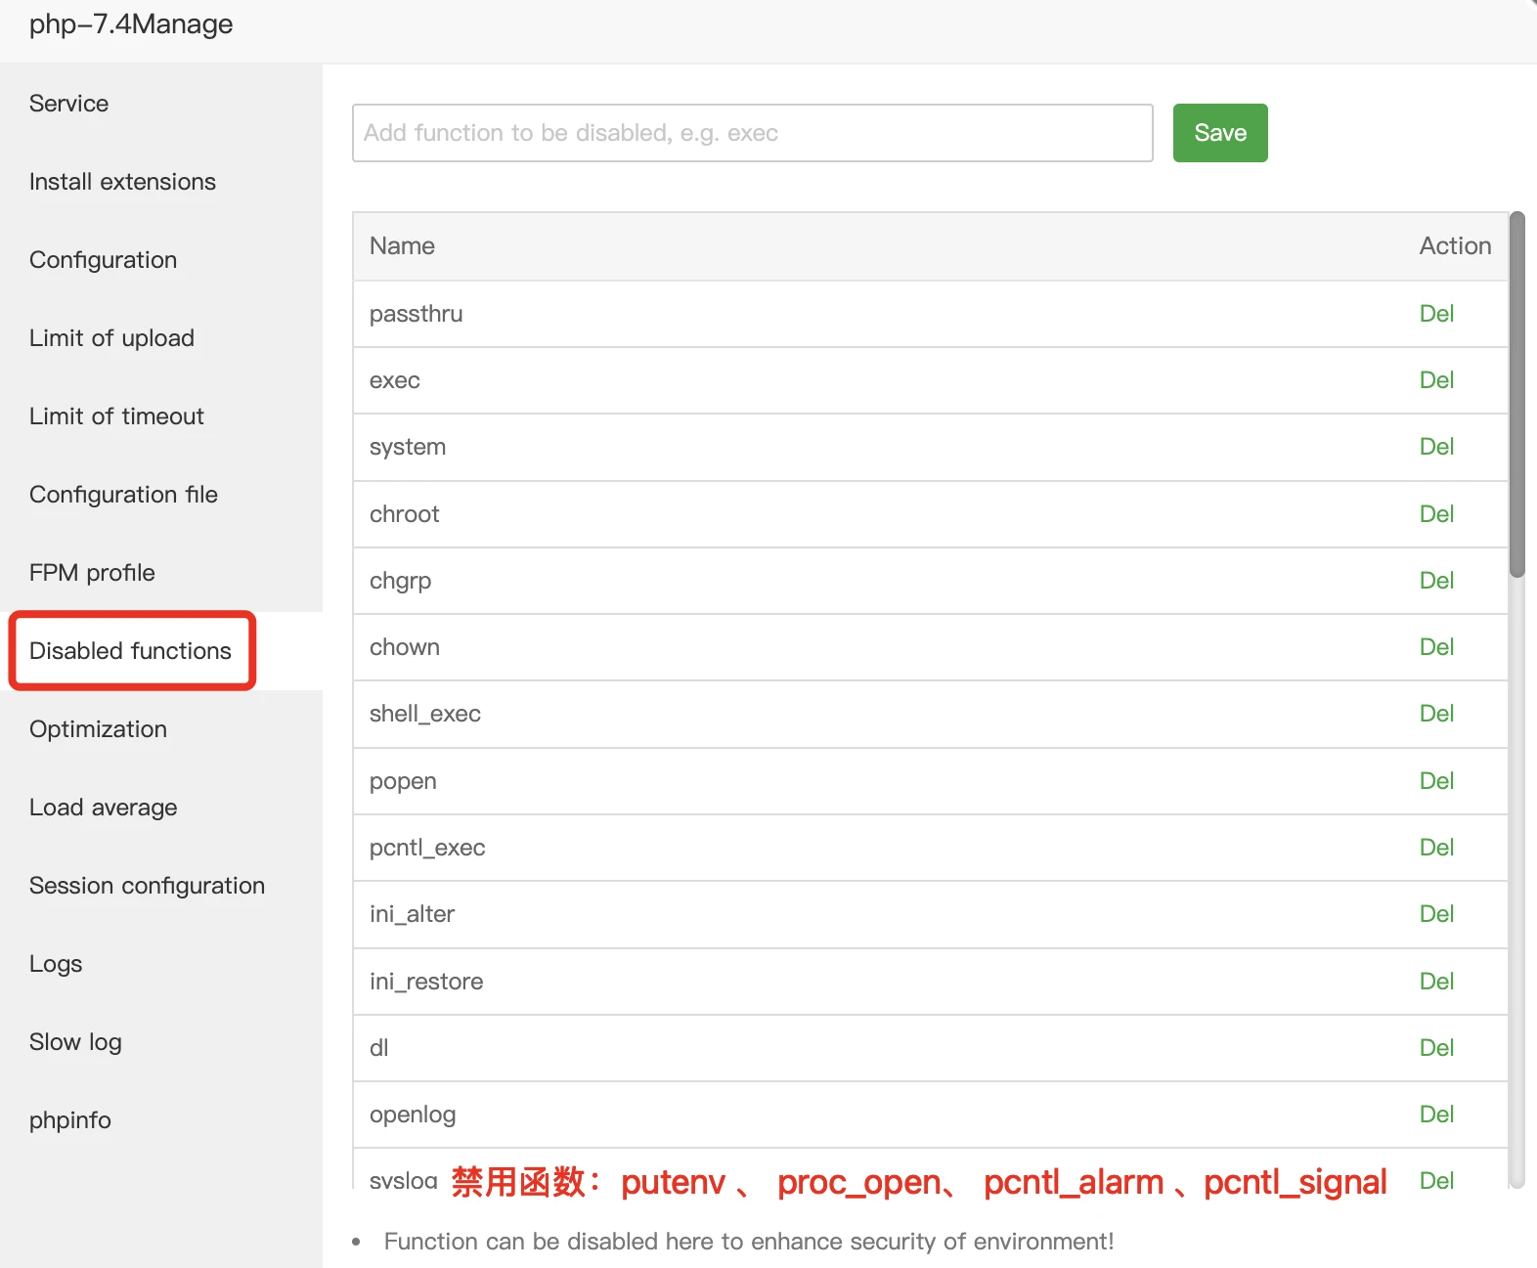1537x1268 pixels.
Task: Remove popen from the list
Action: [1436, 781]
